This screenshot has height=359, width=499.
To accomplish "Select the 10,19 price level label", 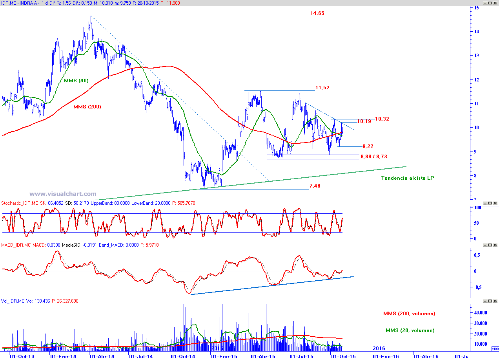I will tap(364, 121).
